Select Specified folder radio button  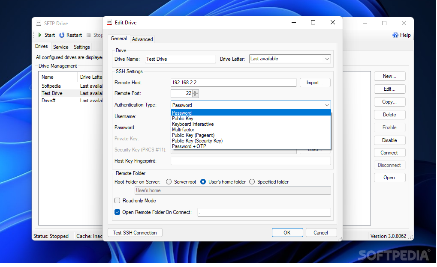[x=252, y=181]
